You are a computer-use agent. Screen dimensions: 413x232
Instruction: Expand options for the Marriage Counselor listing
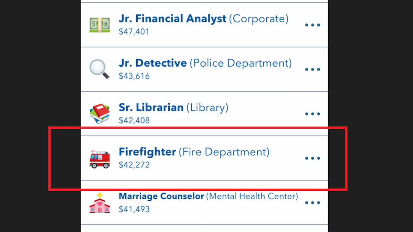coord(312,202)
